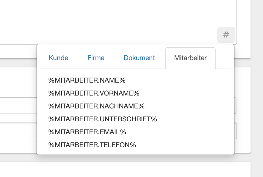Insert the %MITARBEITER.NAME% placeholder
Screen dimensions: 263x177
[x=87, y=80]
